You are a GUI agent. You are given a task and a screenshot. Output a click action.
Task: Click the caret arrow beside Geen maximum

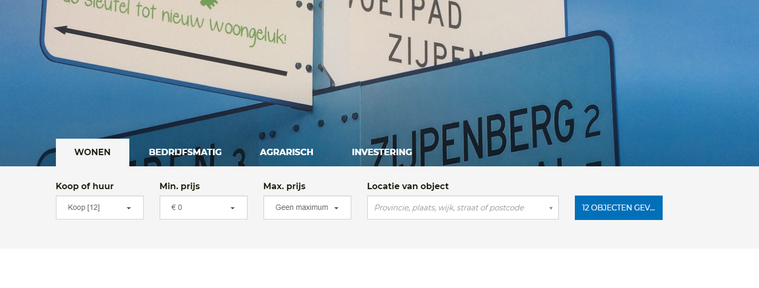point(336,208)
